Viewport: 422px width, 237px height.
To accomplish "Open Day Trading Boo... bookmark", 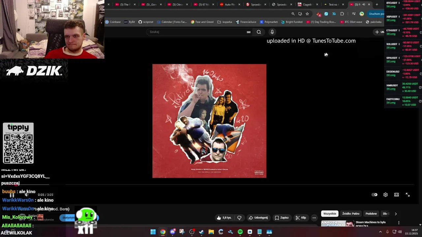I will 321,22.
